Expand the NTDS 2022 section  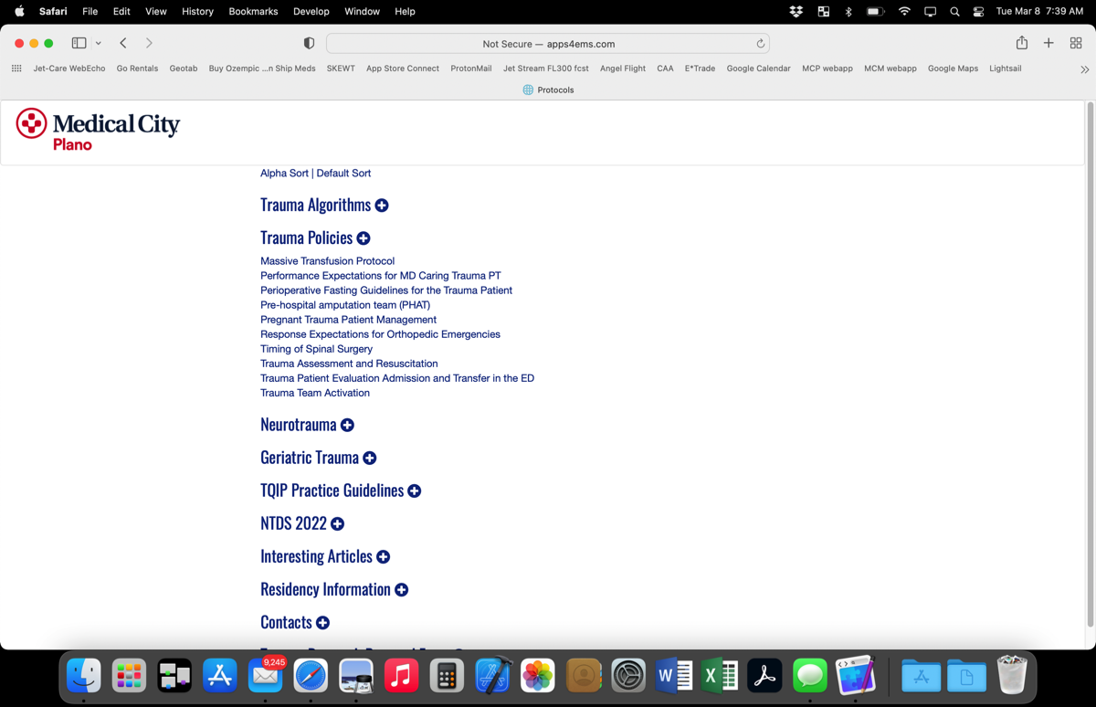click(x=338, y=524)
